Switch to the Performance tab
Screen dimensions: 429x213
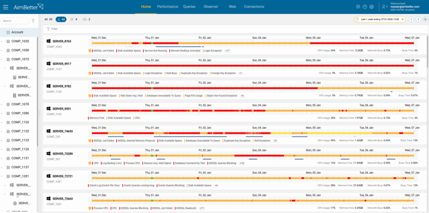click(167, 7)
